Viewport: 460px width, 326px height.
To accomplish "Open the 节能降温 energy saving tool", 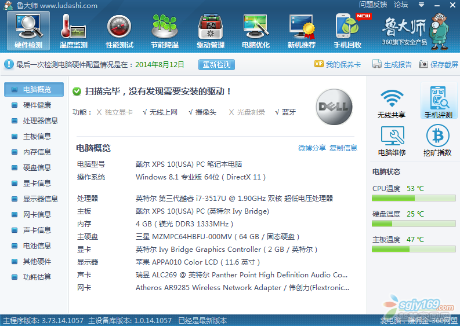I will pos(165,31).
